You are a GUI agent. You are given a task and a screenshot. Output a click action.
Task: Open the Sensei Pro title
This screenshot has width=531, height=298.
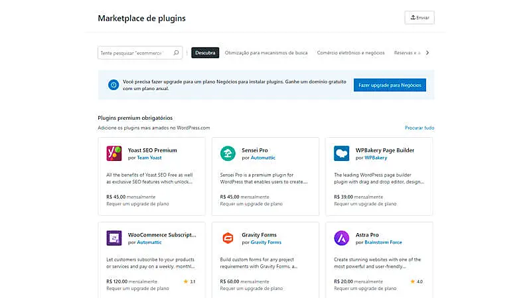(x=255, y=150)
